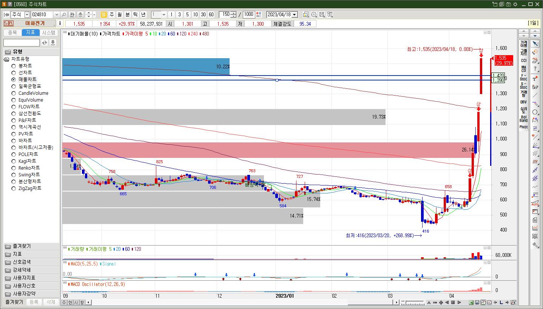Viewport: 543px width, 309px height.
Task: Click the document list icon in side toolbar
Action: click(535, 220)
